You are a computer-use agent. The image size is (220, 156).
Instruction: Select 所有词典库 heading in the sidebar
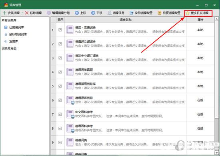click(9, 20)
